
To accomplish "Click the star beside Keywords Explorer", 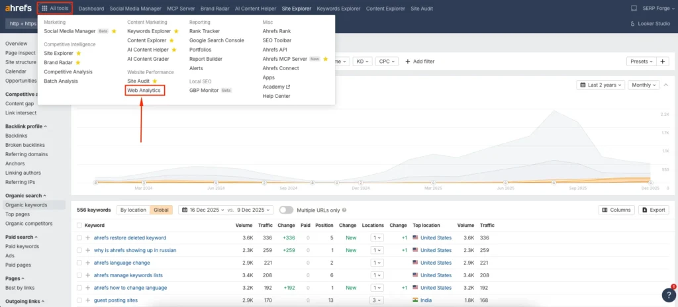I will point(176,31).
